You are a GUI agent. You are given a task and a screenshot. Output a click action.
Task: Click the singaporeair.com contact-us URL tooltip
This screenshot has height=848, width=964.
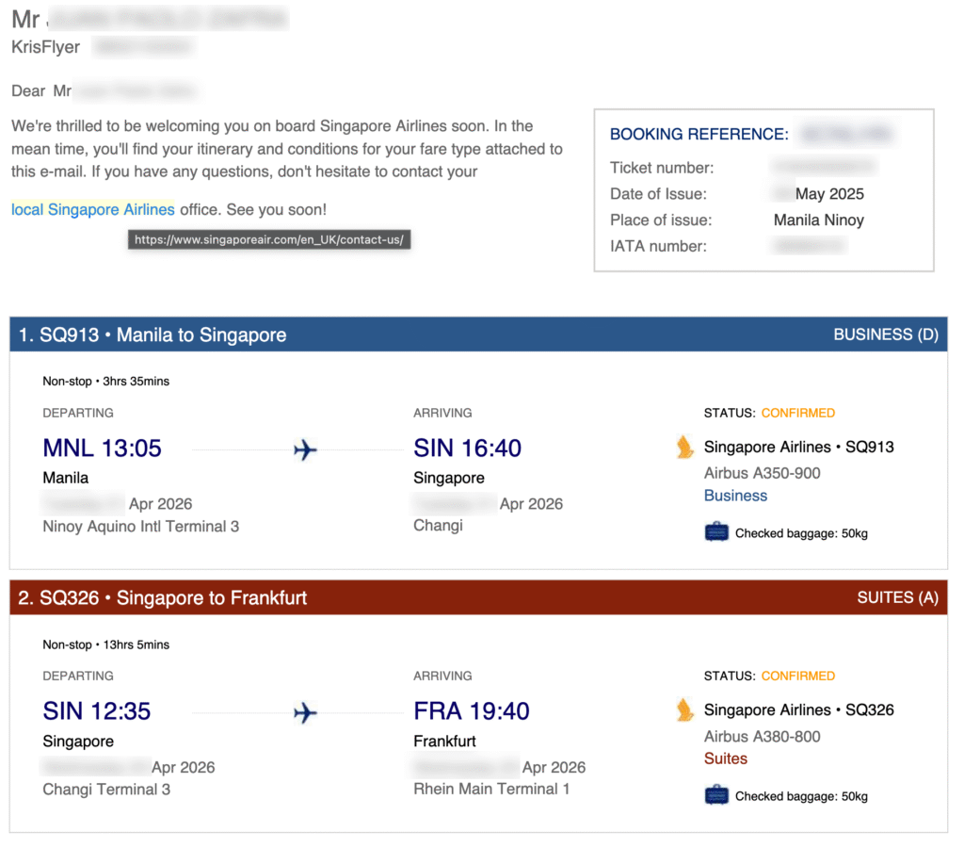coord(268,240)
